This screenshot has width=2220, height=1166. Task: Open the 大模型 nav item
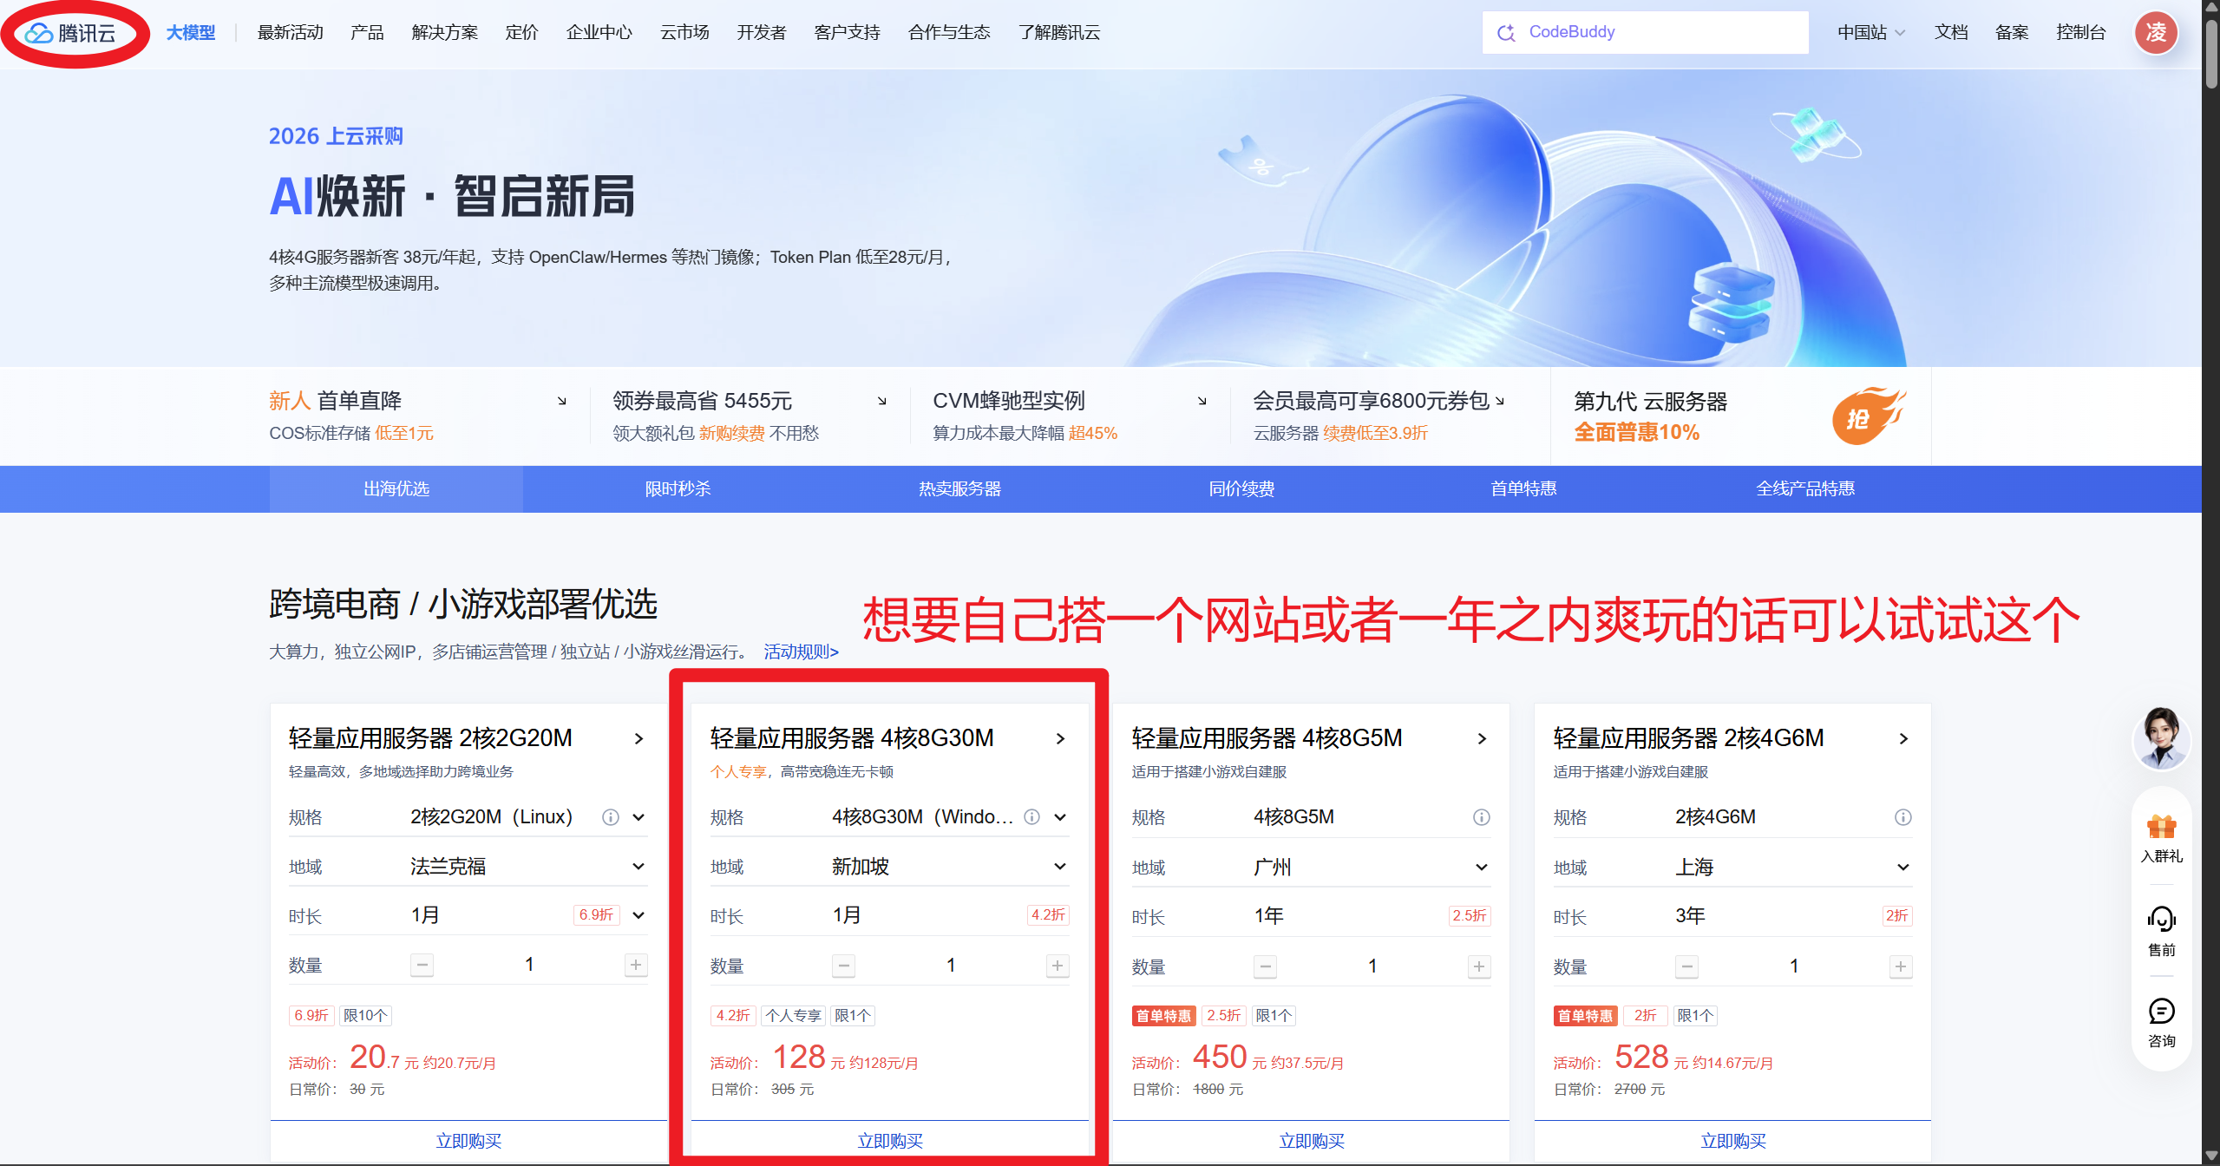point(191,33)
